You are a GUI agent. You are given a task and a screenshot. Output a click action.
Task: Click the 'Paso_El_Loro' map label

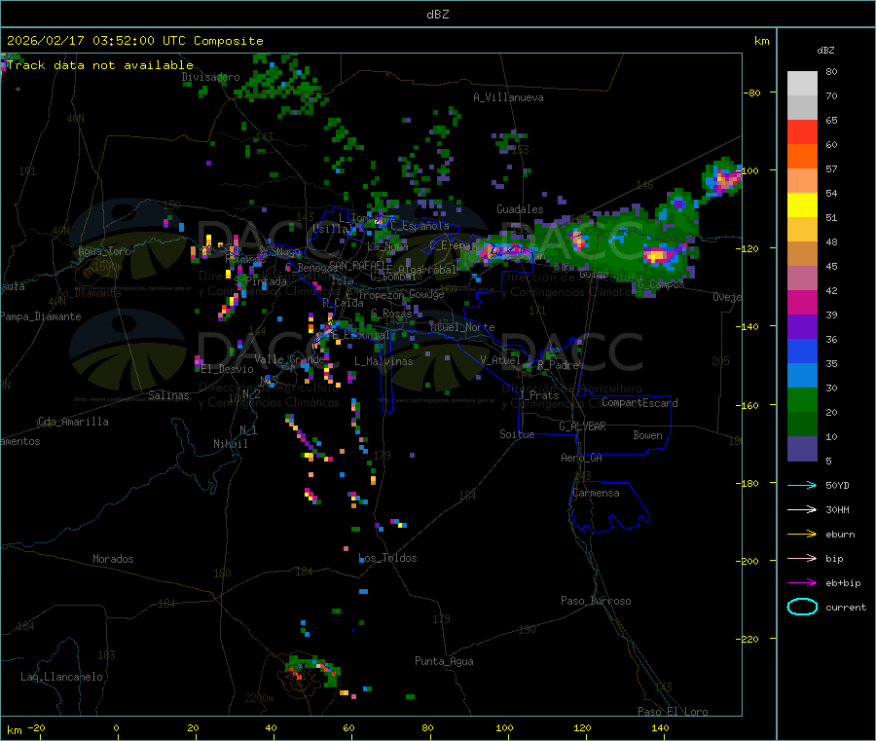(x=673, y=712)
